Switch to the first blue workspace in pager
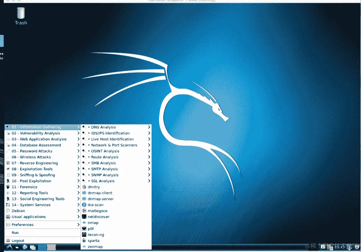Viewport: 361px width, 252px height. [42, 247]
